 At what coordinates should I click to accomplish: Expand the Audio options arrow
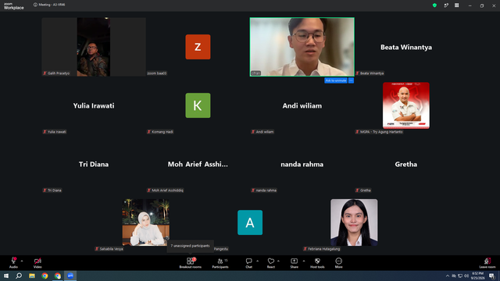coord(22,261)
